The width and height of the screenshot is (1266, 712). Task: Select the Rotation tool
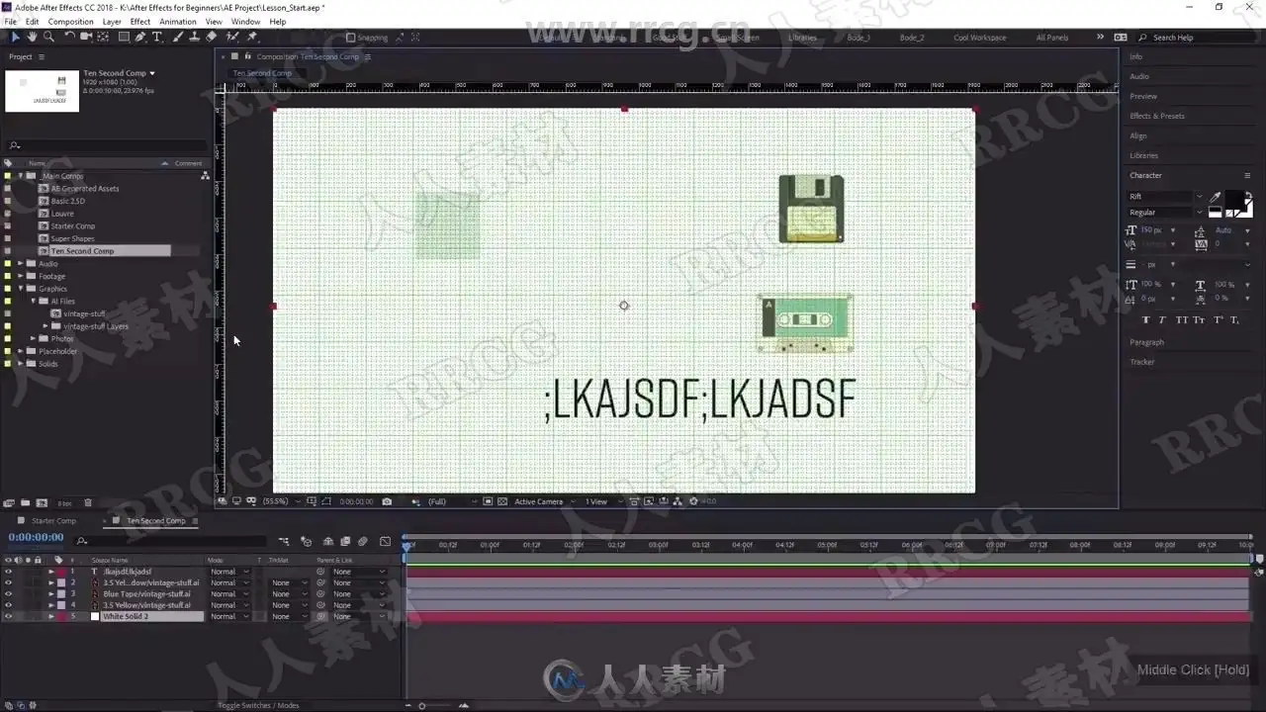(x=69, y=37)
